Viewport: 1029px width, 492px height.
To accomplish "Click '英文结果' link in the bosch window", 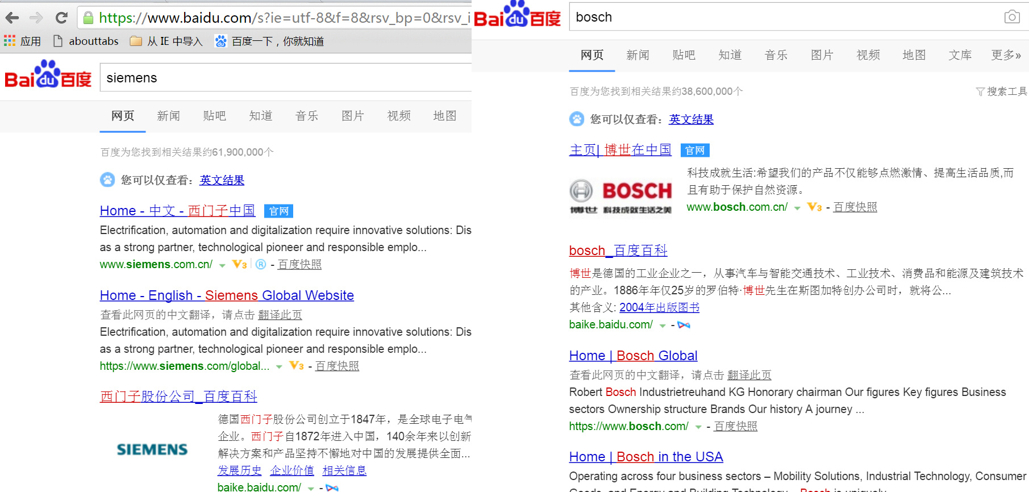I will click(x=691, y=119).
